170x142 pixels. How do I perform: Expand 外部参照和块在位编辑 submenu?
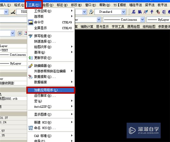[51, 71]
